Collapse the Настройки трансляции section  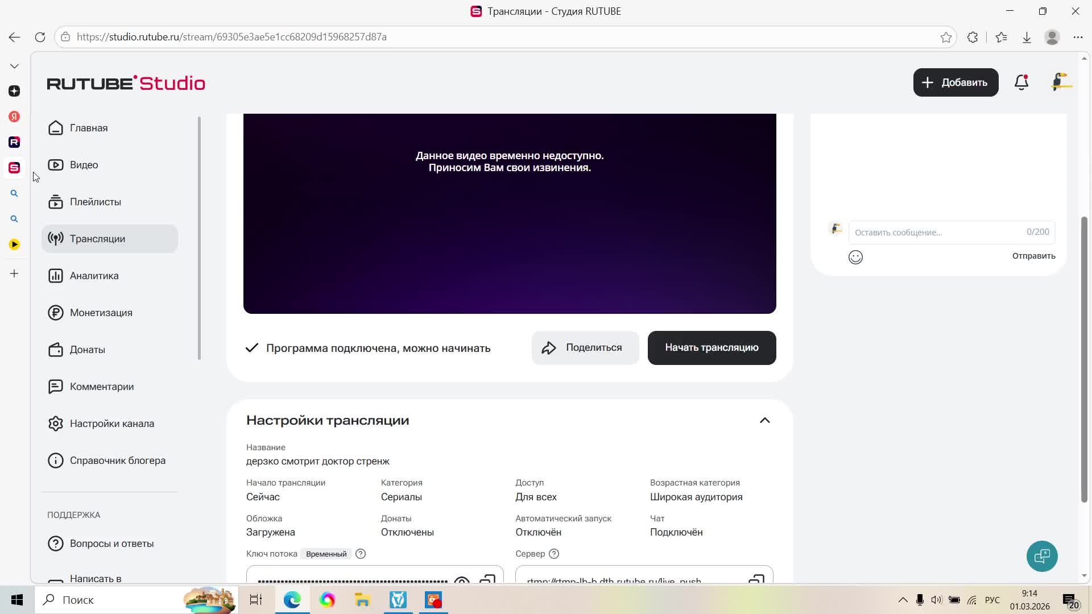coord(764,421)
